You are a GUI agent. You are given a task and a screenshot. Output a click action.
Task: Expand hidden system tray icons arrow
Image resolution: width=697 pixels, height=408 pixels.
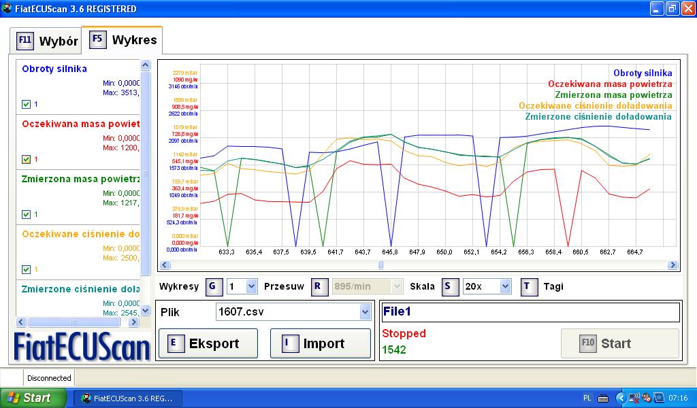point(621,398)
